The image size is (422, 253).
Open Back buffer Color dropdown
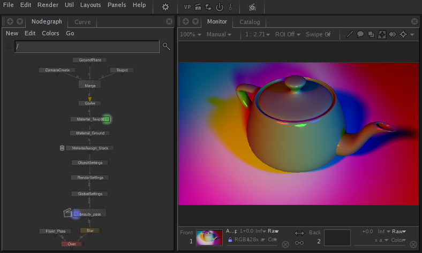tap(398, 240)
